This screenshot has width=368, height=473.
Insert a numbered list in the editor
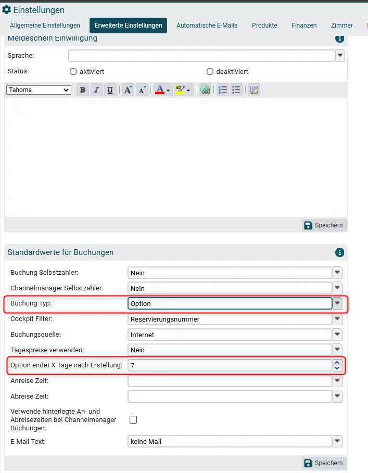click(223, 90)
